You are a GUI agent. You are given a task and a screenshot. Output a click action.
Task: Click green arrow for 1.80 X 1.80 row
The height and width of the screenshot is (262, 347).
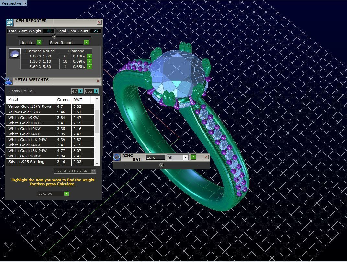(89, 56)
